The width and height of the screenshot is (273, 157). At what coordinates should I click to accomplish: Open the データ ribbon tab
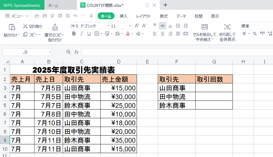(181, 16)
